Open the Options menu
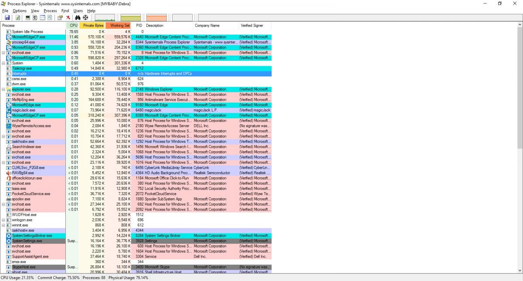The width and height of the screenshot is (523, 281). point(19,10)
